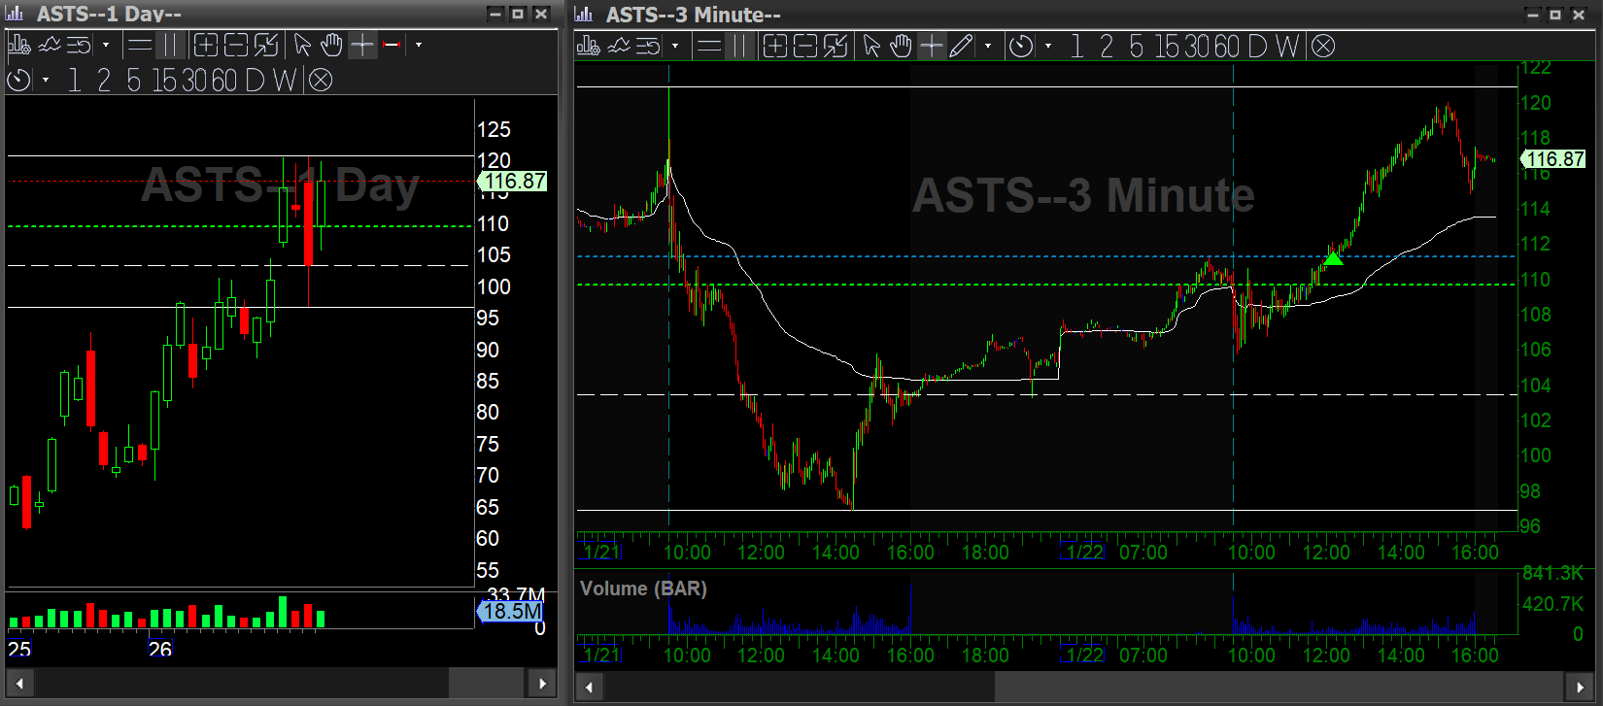Toggle the crosshair cursor in the 1 Day chart
Image resolution: width=1603 pixels, height=706 pixels.
point(361,45)
